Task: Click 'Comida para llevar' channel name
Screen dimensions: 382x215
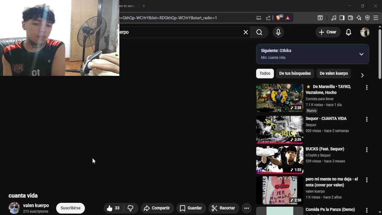Action: [320, 99]
